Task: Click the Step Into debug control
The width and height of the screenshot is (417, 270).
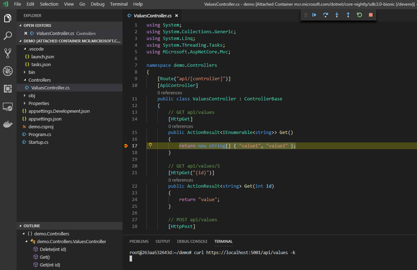Action: [x=337, y=15]
